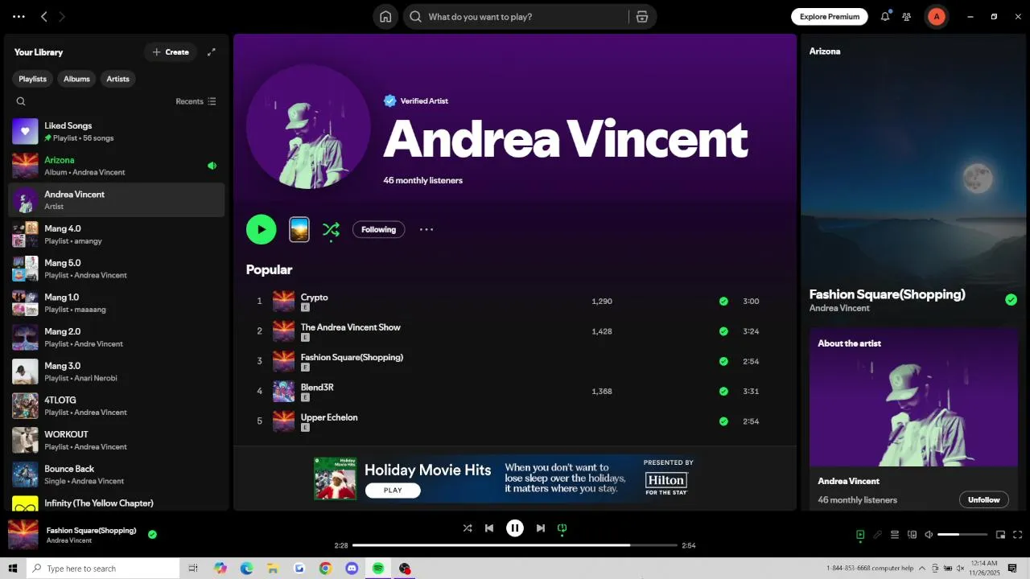Open the Home page icon

coord(385,17)
